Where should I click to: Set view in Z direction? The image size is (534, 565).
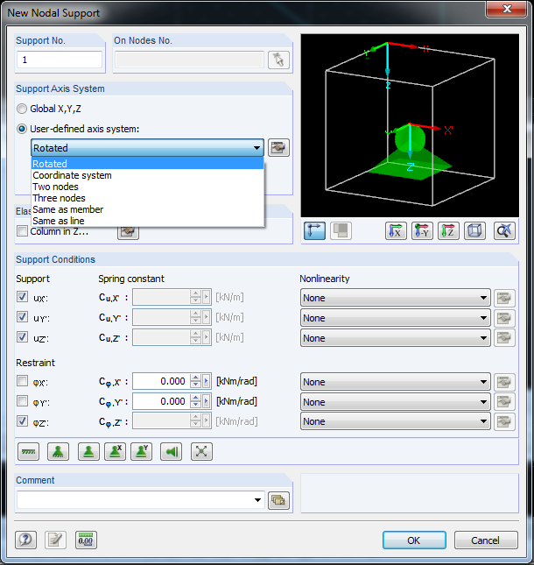(x=448, y=230)
